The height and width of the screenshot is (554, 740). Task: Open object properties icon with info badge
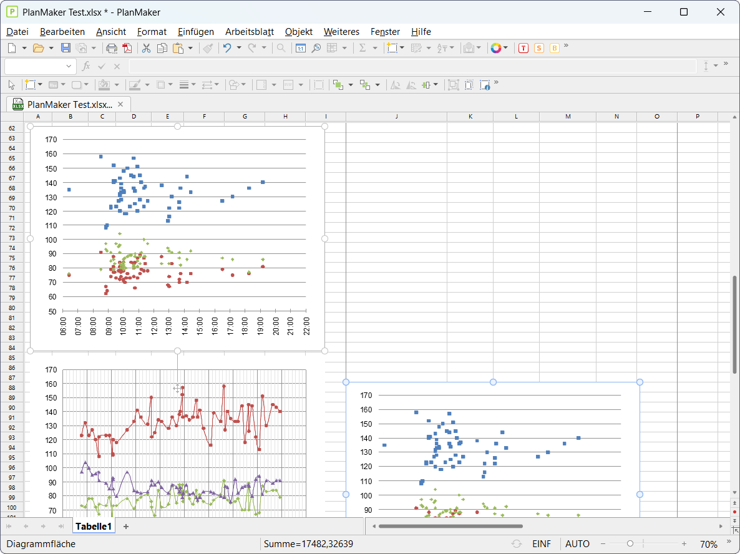coord(485,85)
